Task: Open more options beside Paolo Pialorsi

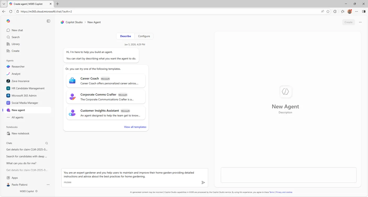Action: 48,185
